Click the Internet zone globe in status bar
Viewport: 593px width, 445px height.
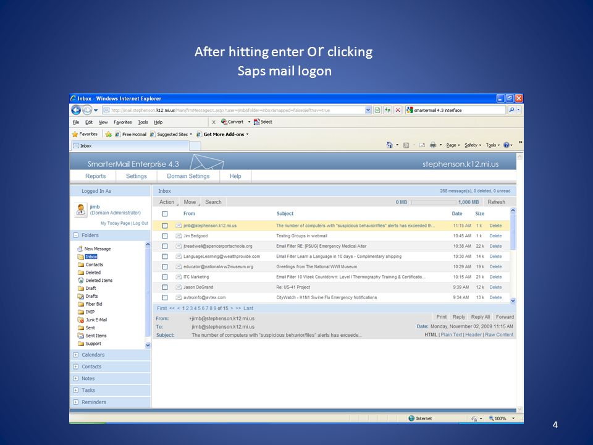click(x=411, y=418)
